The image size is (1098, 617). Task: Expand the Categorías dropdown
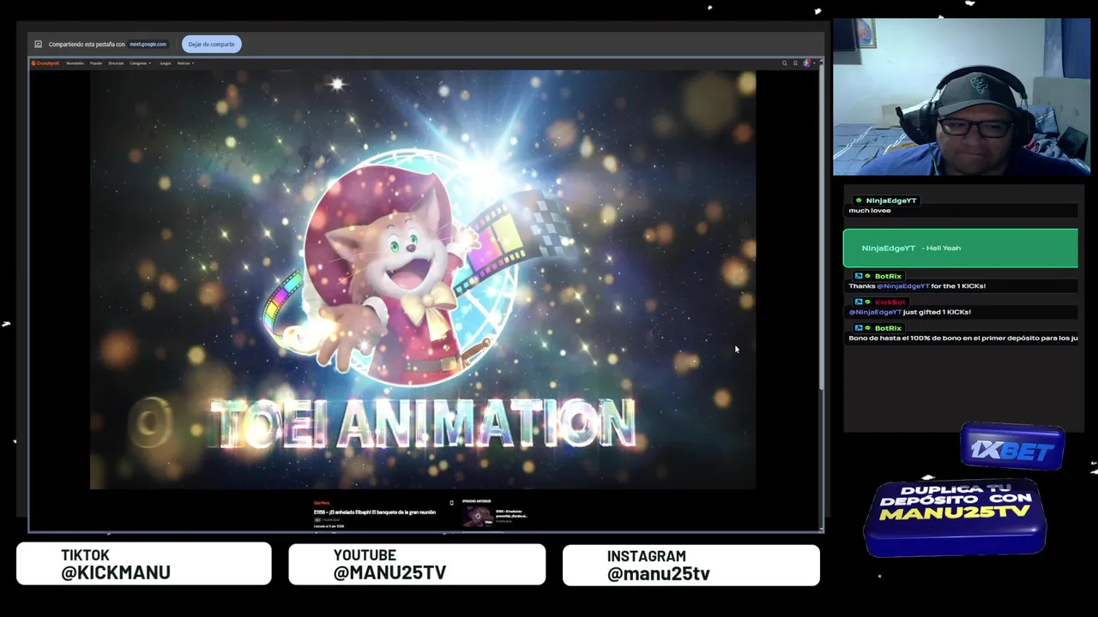pos(141,63)
